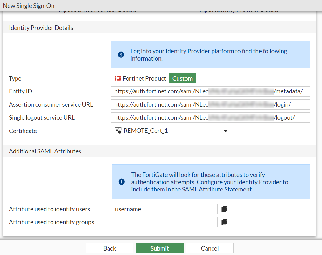Go Back to the previous step

pos(109,248)
